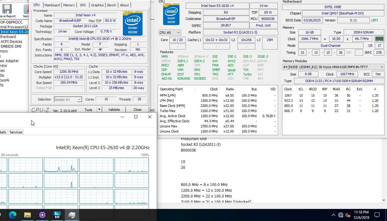This screenshot has height=221, width=387.
Task: Open the notification center icon
Action: click(x=377, y=215)
